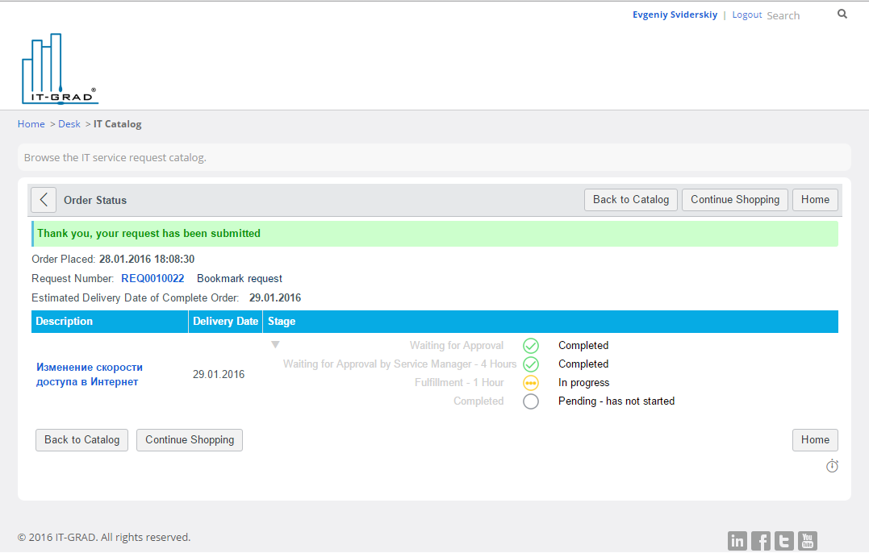The height and width of the screenshot is (553, 869).
Task: Open the LinkedIn footer icon
Action: (737, 541)
